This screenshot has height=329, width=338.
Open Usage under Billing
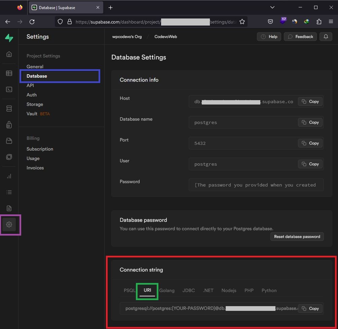33,158
